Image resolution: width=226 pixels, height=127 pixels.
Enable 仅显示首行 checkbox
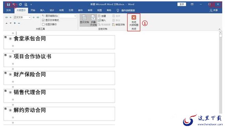pyautogui.click(x=43, y=25)
